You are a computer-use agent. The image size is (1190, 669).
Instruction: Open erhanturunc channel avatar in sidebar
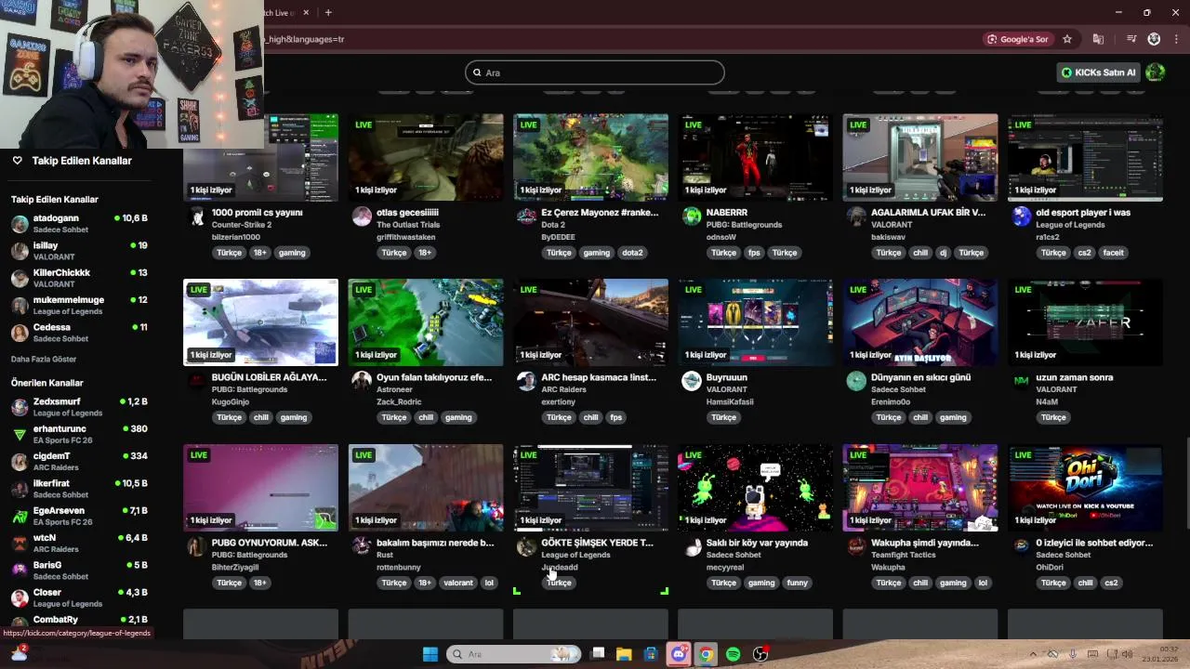coord(20,435)
